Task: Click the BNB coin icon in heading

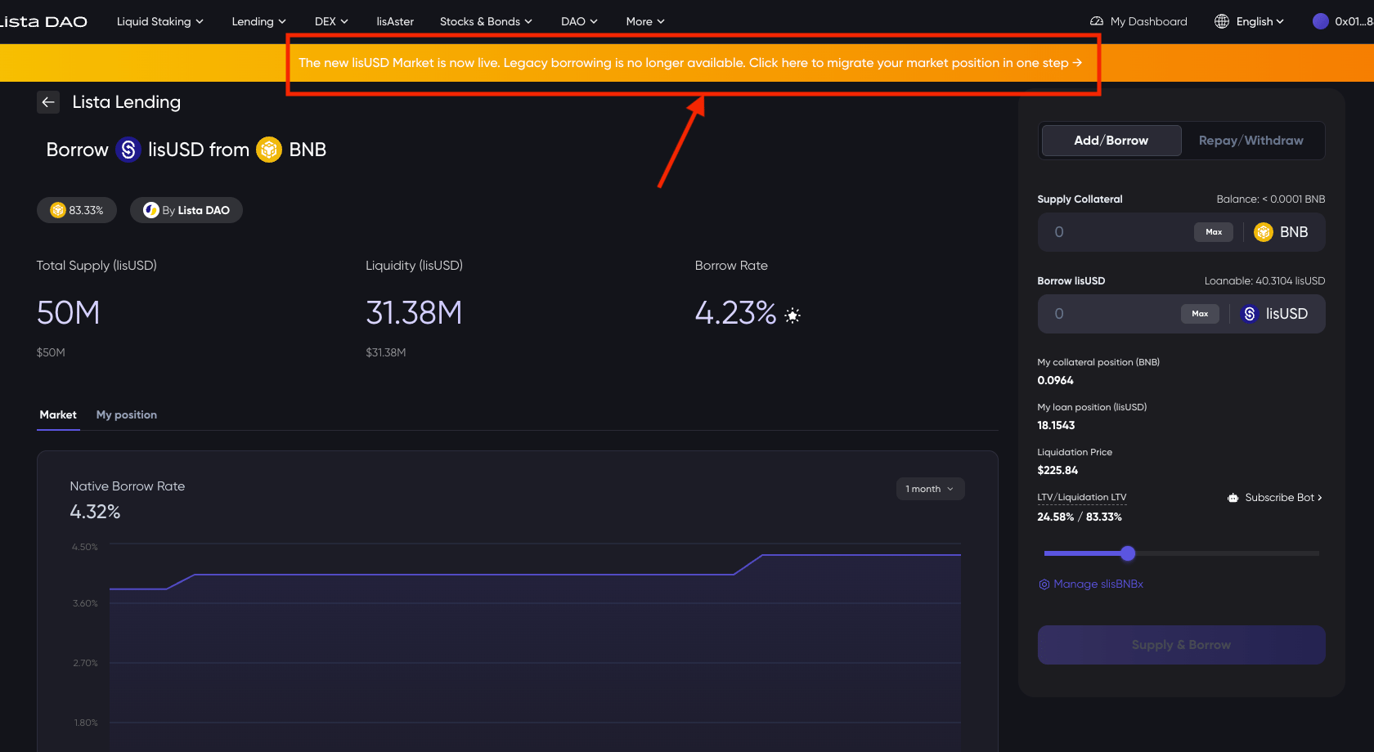Action: coord(269,150)
